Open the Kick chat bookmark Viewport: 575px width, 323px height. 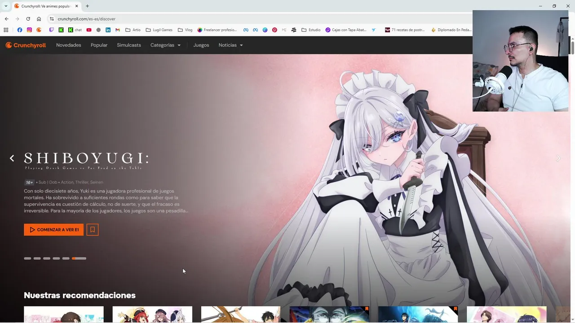(x=75, y=30)
